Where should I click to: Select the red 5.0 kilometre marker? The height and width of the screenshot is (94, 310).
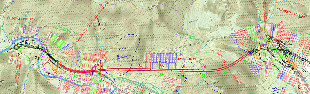point(223,64)
